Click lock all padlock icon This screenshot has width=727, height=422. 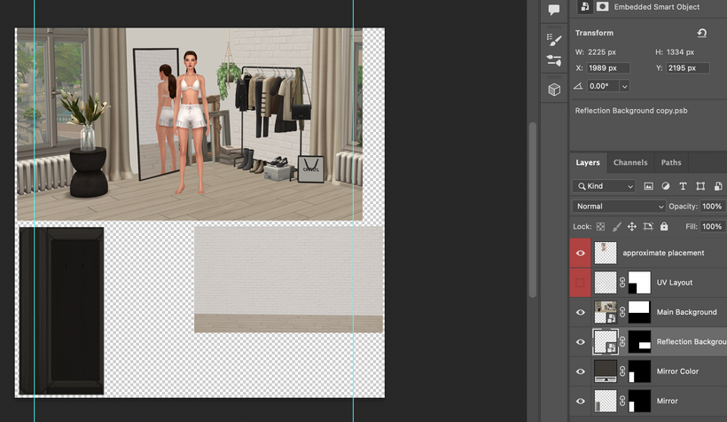tap(664, 227)
